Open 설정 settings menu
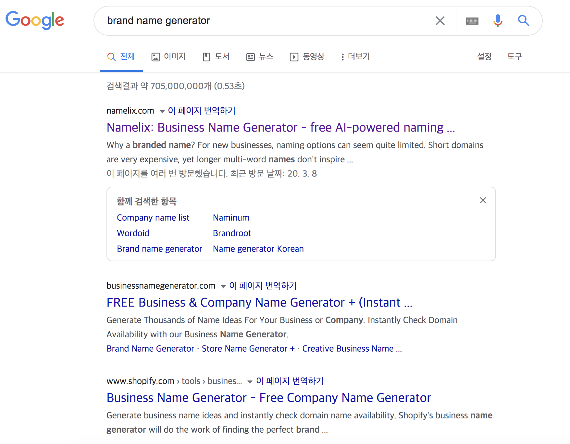The image size is (570, 444). 484,56
